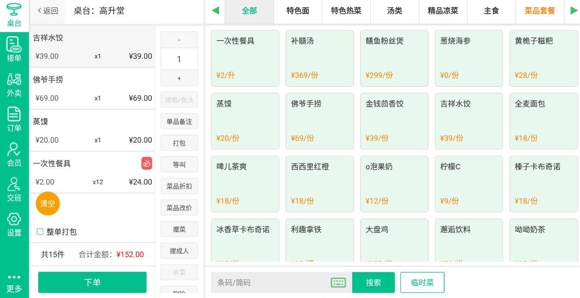Tap the 清空 (clear) orange button
This screenshot has width=580, height=298.
pos(47,204)
